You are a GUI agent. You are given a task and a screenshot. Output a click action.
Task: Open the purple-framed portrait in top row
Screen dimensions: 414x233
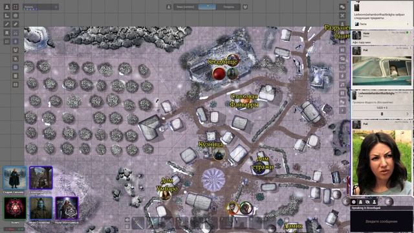[x=41, y=177]
